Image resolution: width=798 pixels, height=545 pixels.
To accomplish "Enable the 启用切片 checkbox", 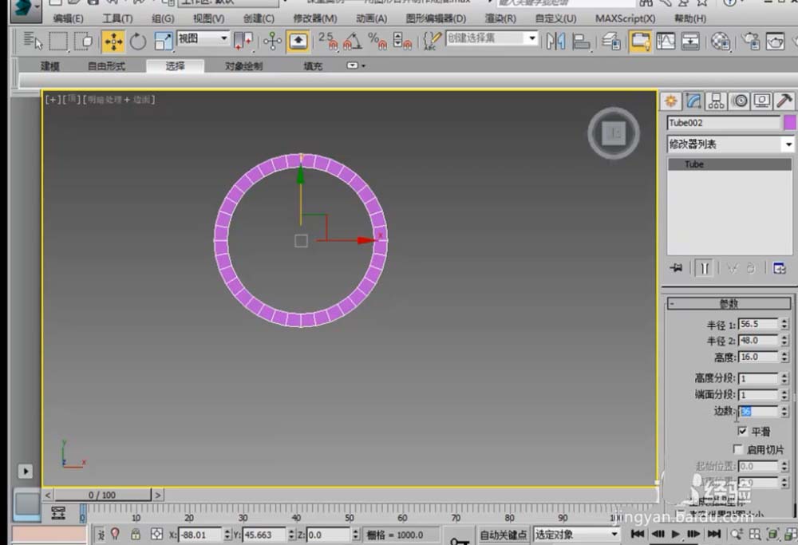I will [x=737, y=448].
